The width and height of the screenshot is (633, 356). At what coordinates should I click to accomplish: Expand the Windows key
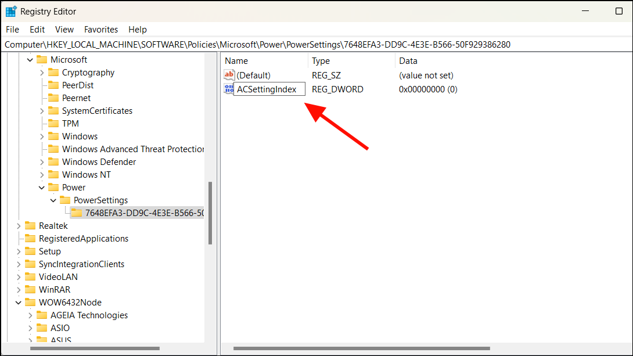coord(42,136)
